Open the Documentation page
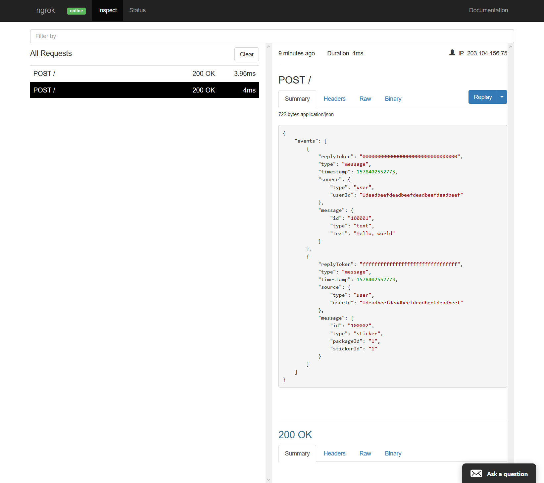Image resolution: width=544 pixels, height=483 pixels. pos(488,10)
